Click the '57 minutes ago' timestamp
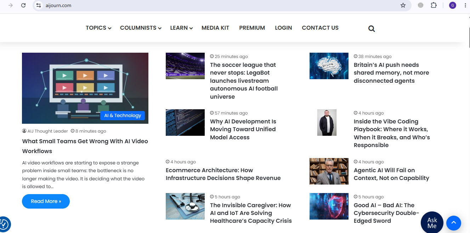This screenshot has height=233, width=470. 229,113
